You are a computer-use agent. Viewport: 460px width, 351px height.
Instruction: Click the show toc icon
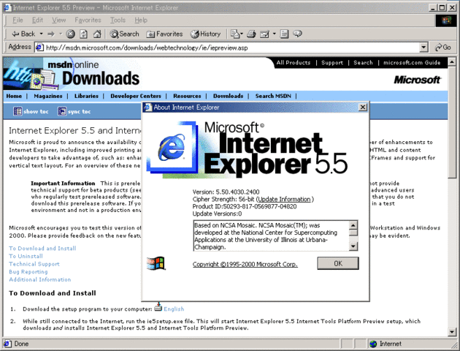[x=18, y=111]
